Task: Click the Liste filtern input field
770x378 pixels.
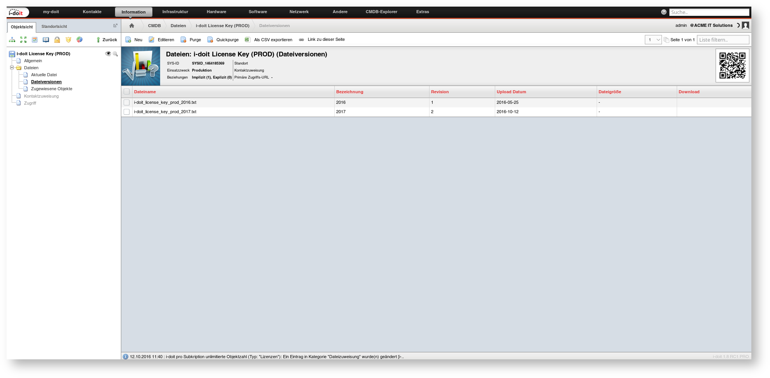Action: pyautogui.click(x=723, y=40)
